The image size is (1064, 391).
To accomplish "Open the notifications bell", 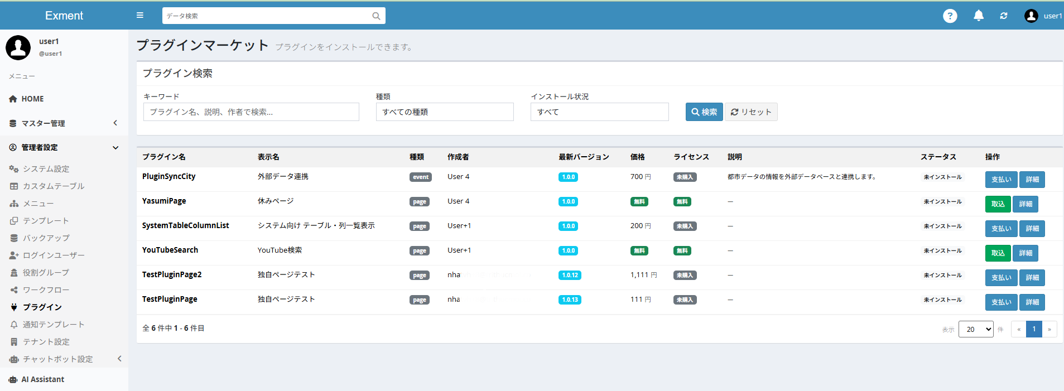I will (979, 16).
